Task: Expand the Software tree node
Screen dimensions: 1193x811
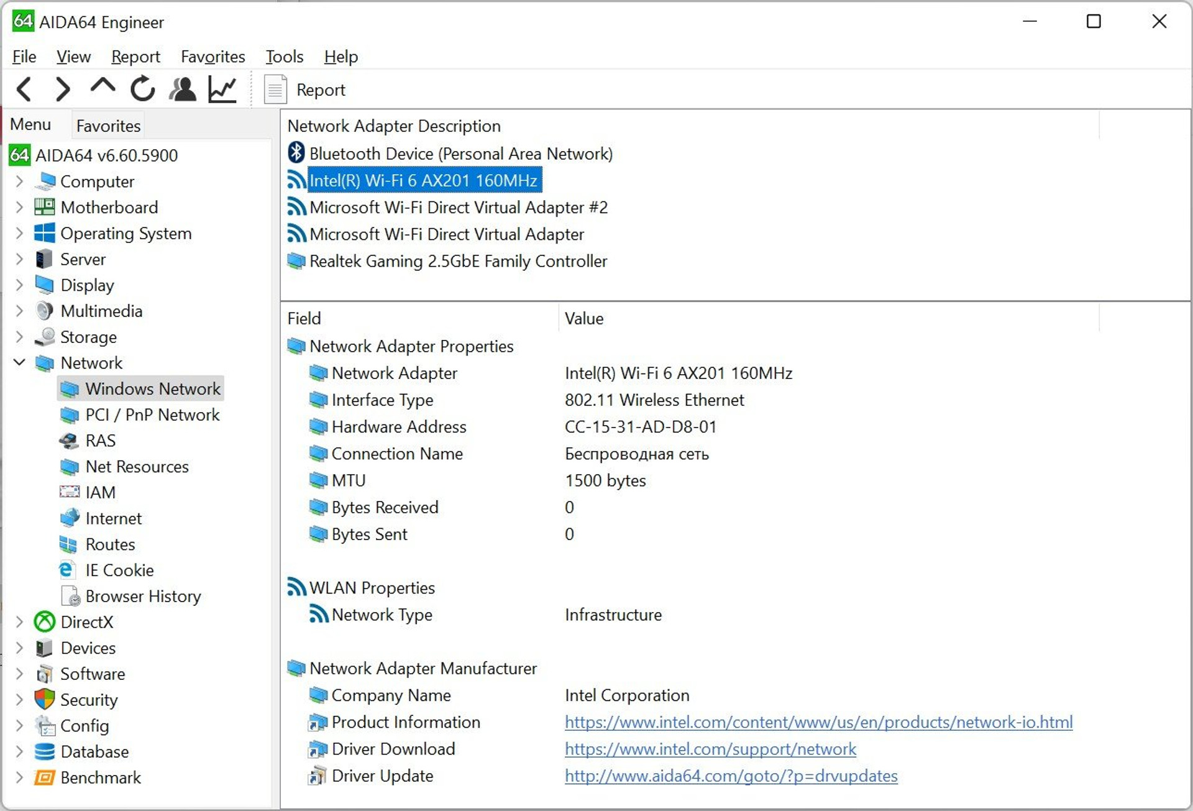Action: tap(19, 674)
